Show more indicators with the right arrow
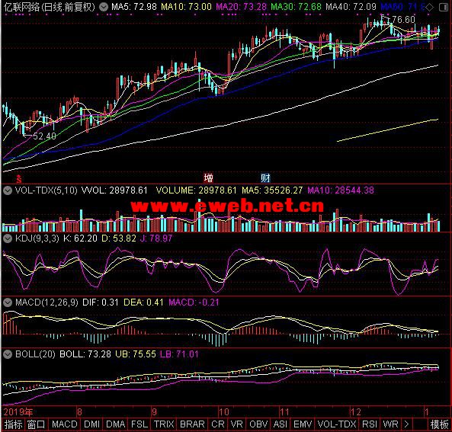Image resolution: width=452 pixels, height=432 pixels. 406,424
